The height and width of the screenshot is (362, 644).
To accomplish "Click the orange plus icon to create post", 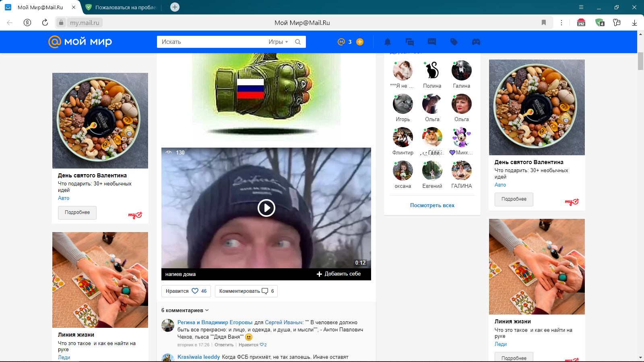I will 359,41.
